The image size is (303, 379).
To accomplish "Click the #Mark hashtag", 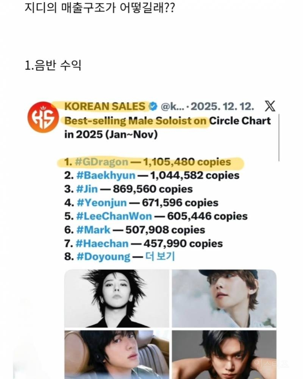I will coord(94,229).
